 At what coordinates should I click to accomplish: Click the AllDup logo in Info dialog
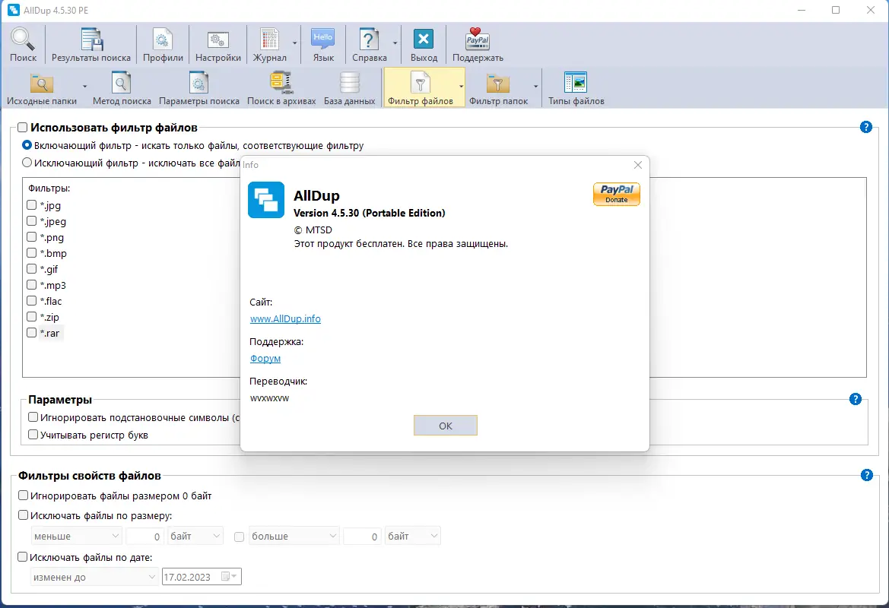266,199
